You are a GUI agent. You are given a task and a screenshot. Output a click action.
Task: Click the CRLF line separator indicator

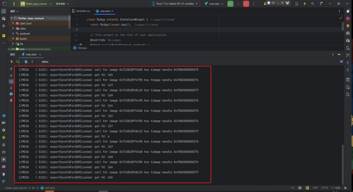[314, 188]
